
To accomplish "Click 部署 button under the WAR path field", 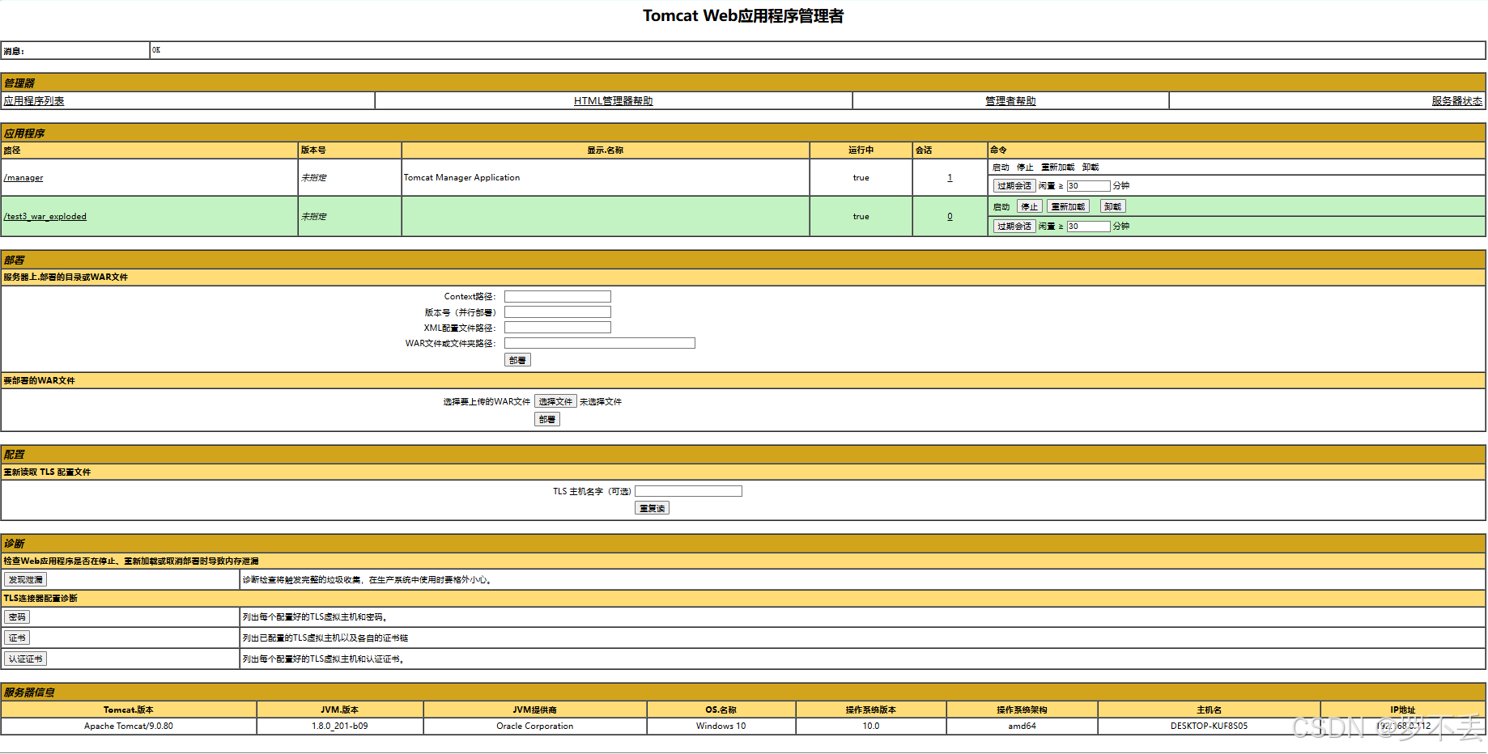I will click(x=517, y=360).
